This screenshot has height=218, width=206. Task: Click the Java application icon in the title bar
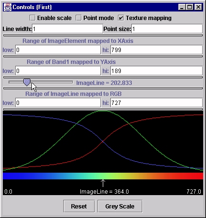coord(8,7)
